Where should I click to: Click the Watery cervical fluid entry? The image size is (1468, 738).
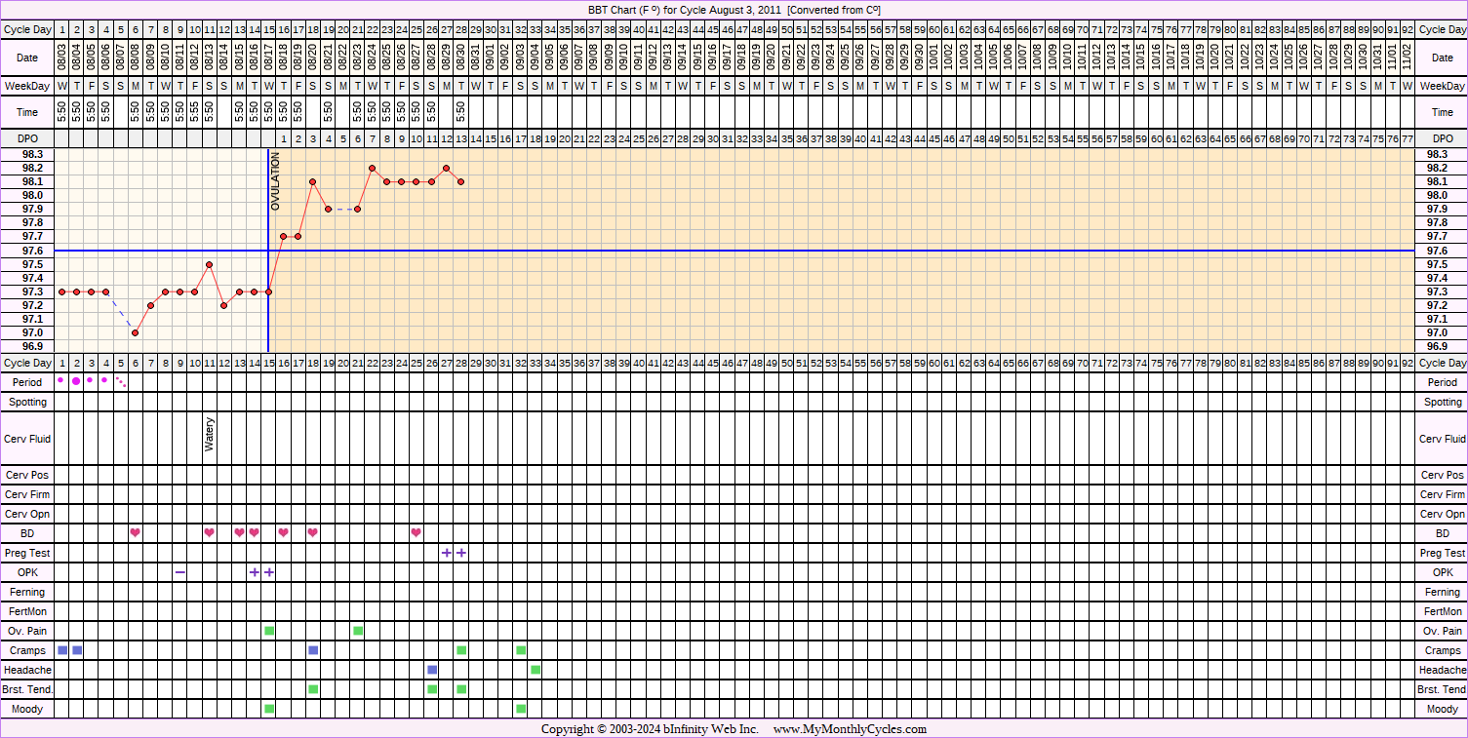point(209,435)
